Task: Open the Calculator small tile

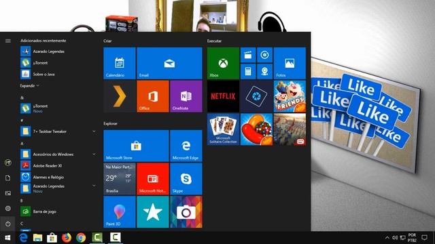Action: pos(248,72)
